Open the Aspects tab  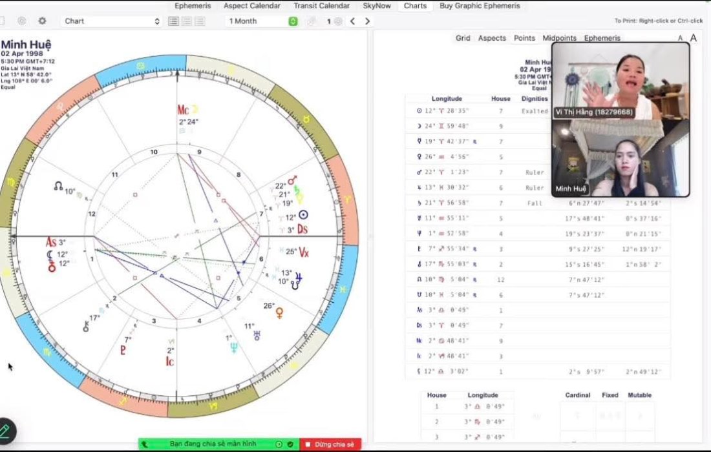492,38
